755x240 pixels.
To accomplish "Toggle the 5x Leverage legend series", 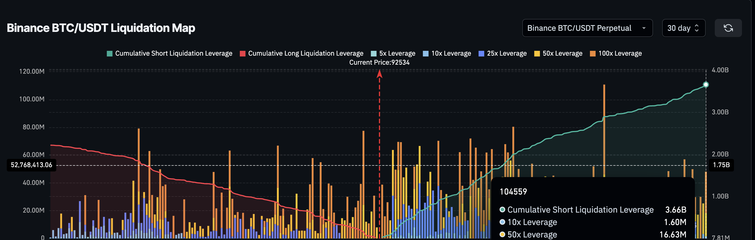I will pos(393,53).
